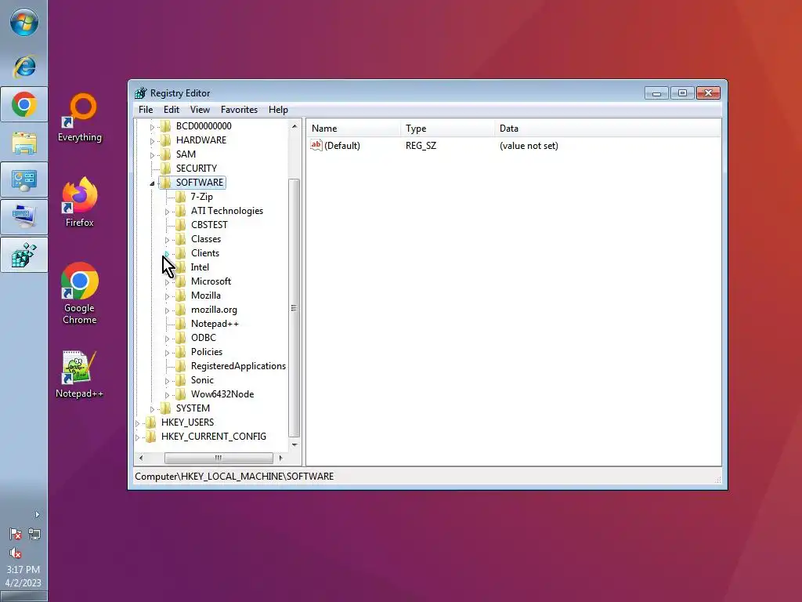Viewport: 802px width, 602px height.
Task: Select the (Default) value name
Action: click(342, 146)
